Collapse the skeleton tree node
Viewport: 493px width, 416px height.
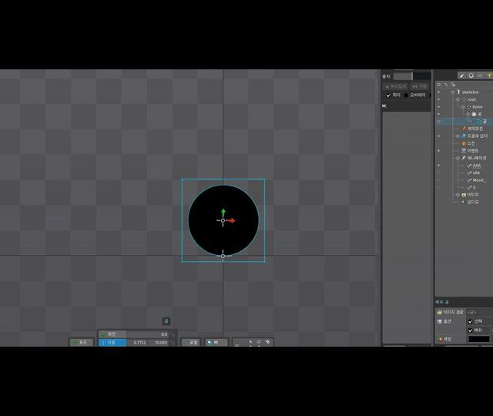tap(453, 92)
